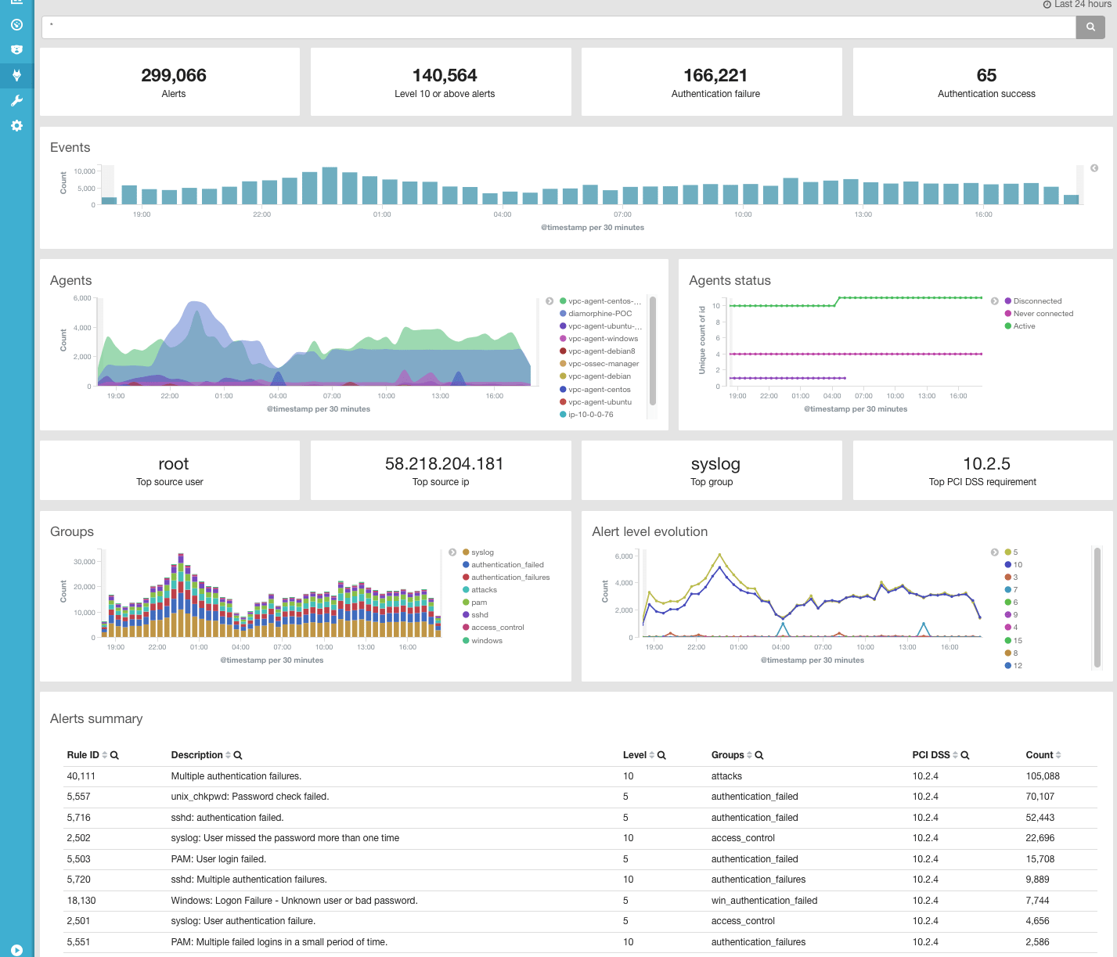This screenshot has width=1117, height=957.
Task: Click Rule ID 5,716 cell
Action: [79, 818]
